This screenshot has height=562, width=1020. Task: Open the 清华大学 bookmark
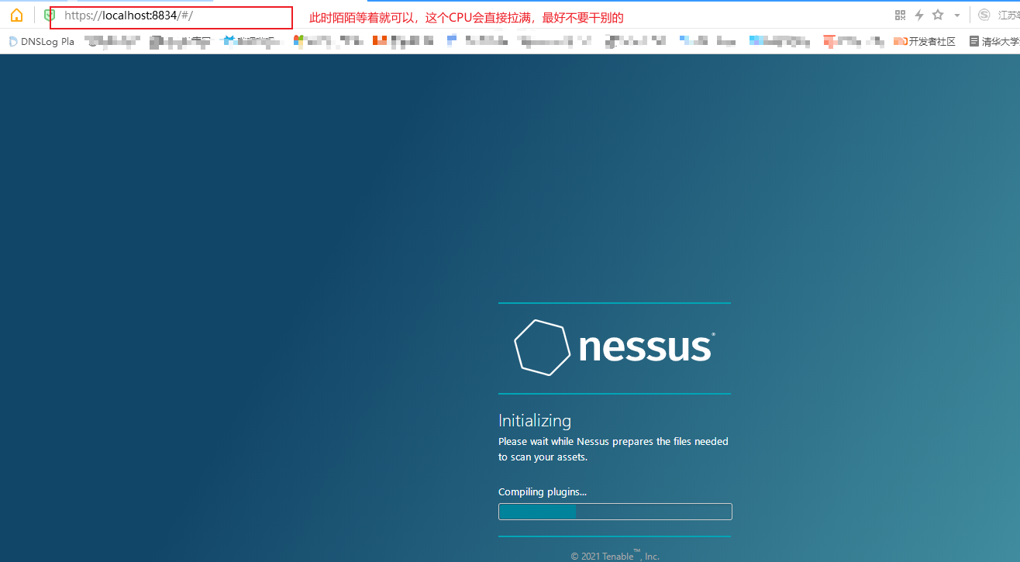pos(994,41)
